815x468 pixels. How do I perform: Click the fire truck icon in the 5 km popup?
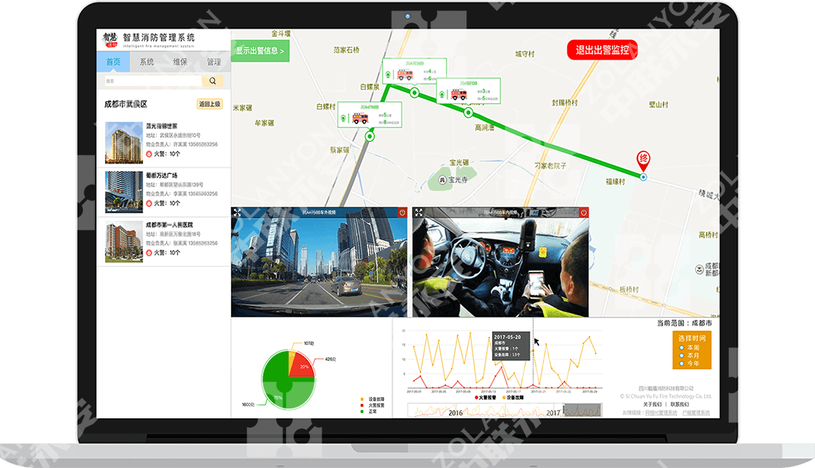360,118
